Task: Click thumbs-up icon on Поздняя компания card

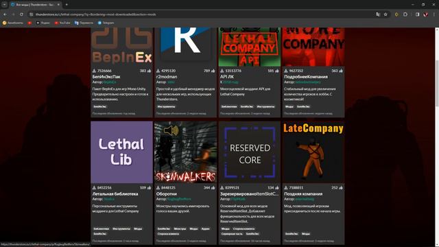Action: pyautogui.click(x=341, y=187)
